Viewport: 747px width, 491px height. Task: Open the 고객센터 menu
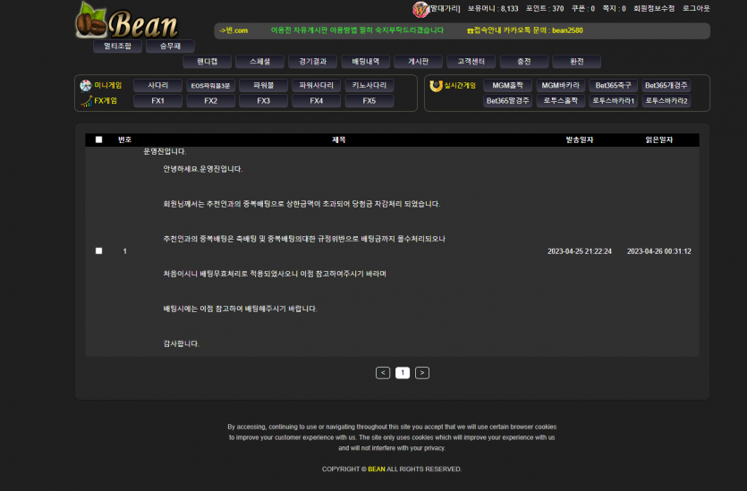coord(471,63)
